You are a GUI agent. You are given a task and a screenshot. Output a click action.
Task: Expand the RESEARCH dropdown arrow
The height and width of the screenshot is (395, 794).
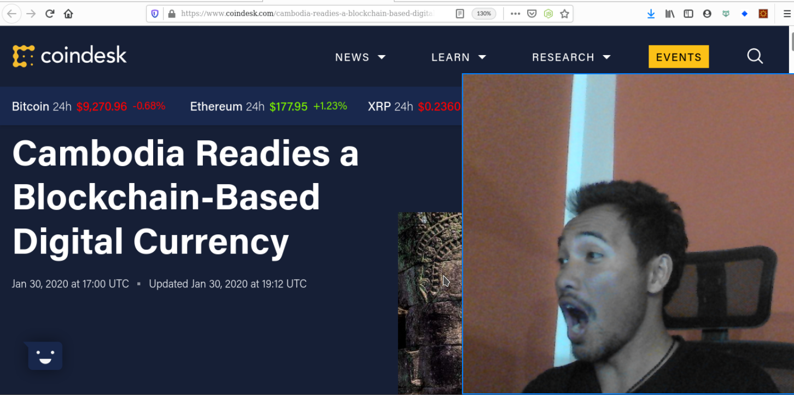click(606, 57)
